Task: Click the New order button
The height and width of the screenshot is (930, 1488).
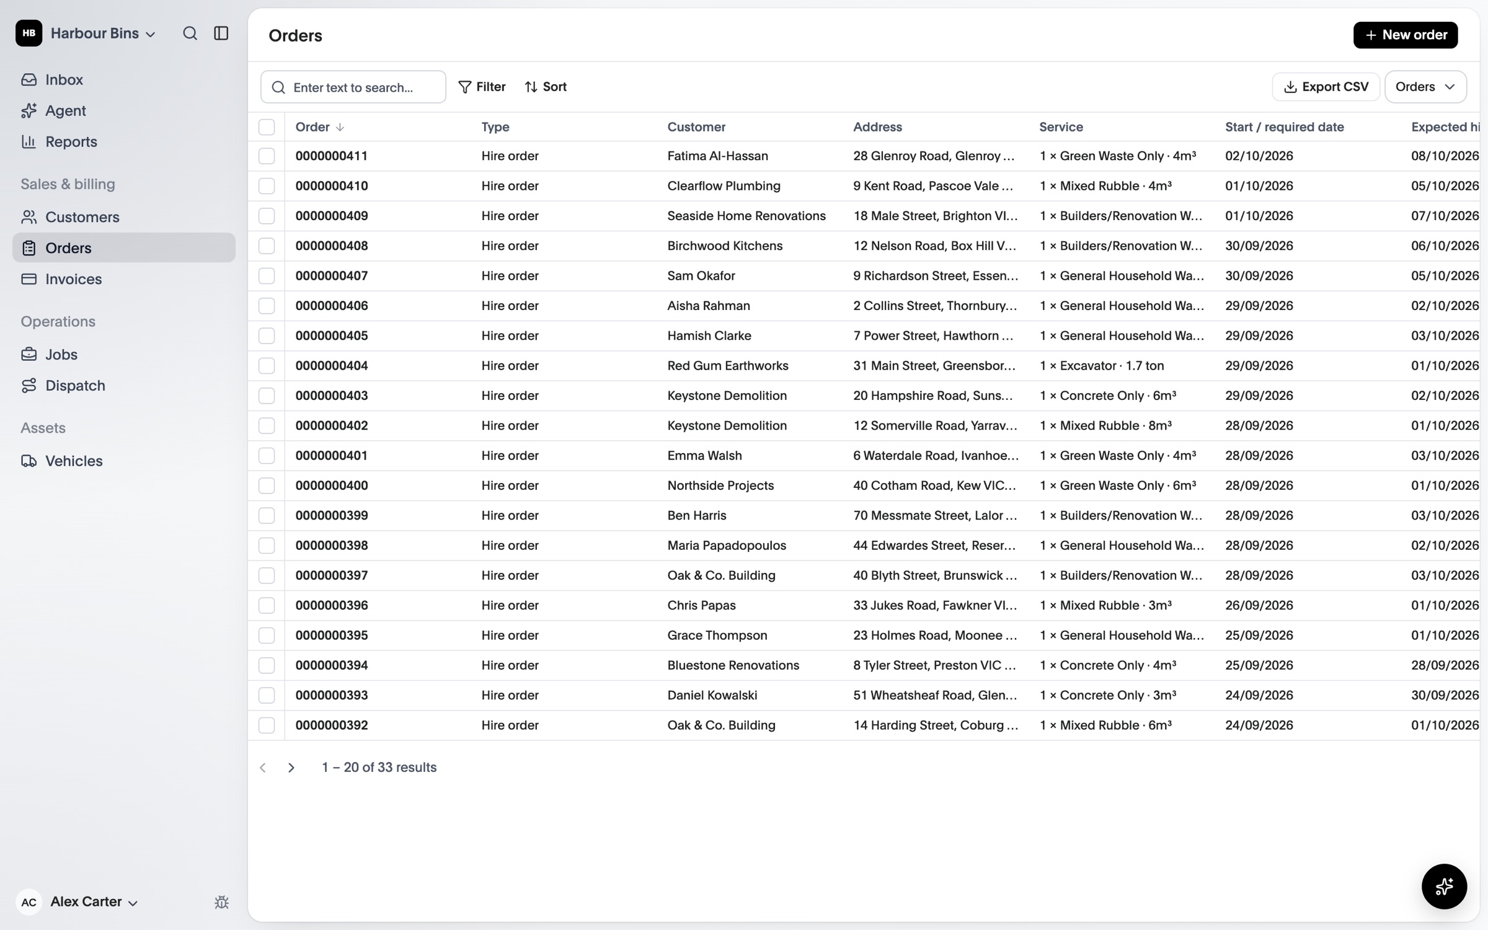Action: click(x=1405, y=35)
